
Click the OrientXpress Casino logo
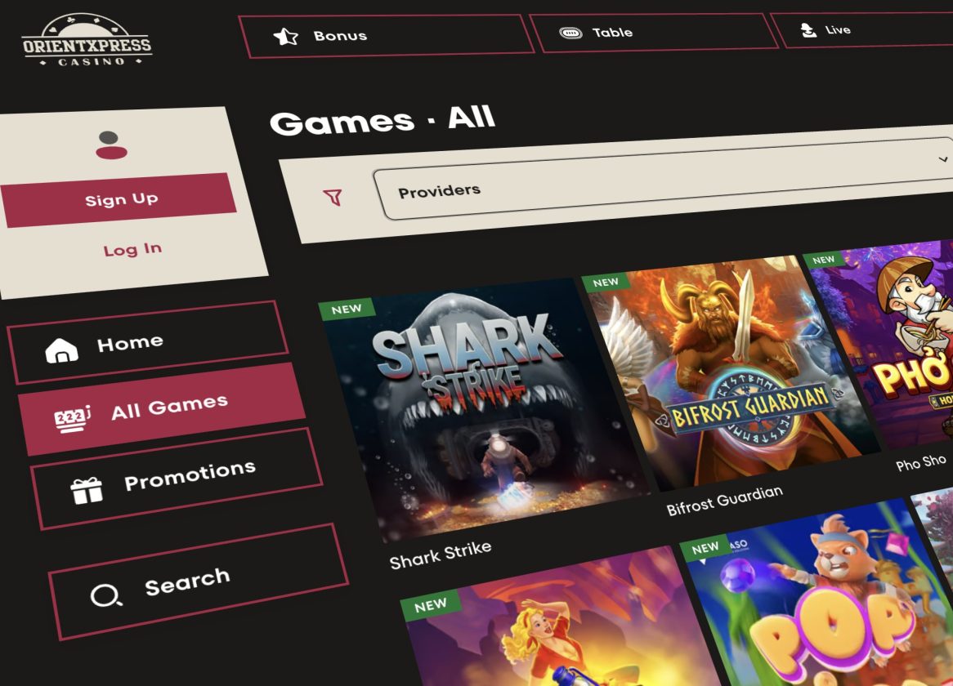(x=87, y=40)
